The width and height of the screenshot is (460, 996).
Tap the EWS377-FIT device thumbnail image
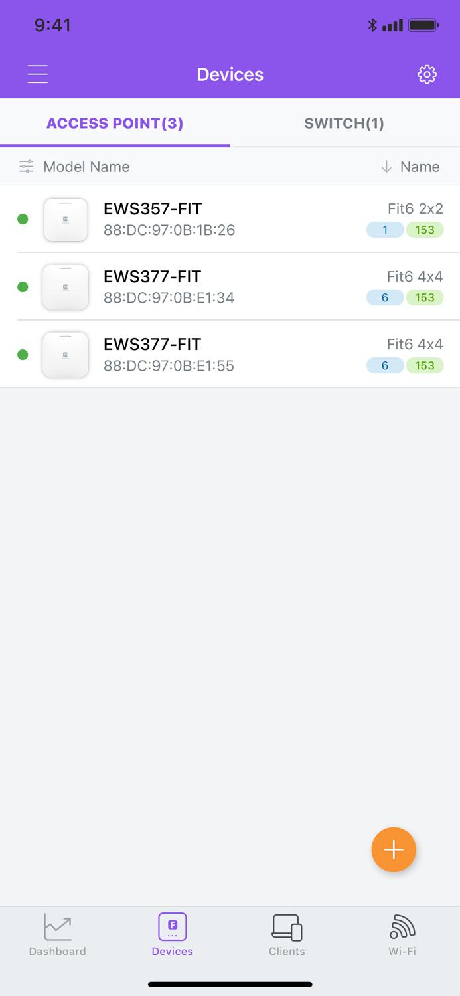[x=65, y=287]
